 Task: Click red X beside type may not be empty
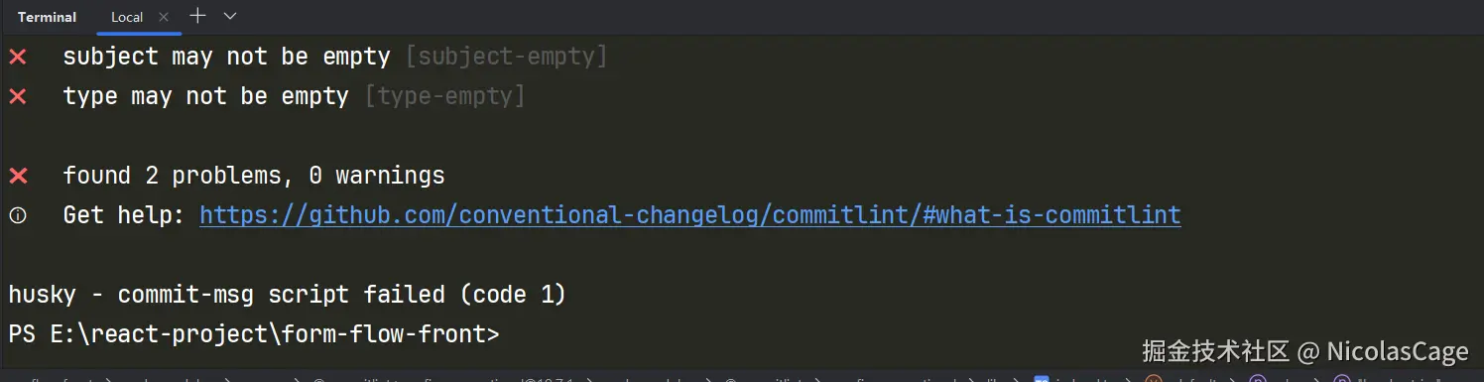pos(18,97)
